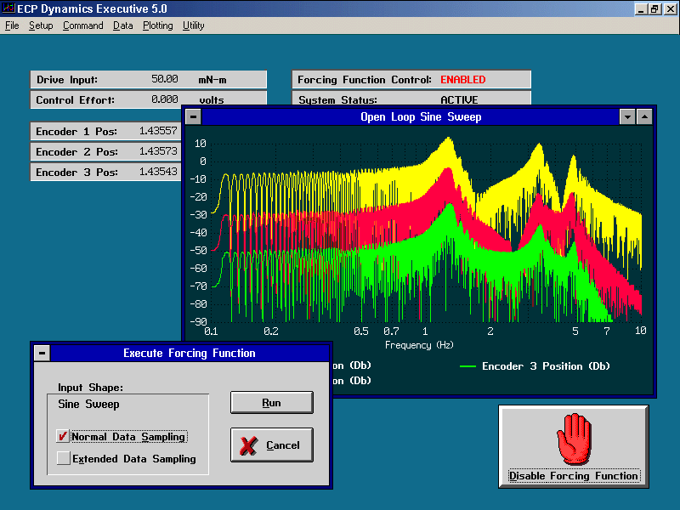680x510 pixels.
Task: Click the red ENABLED status text
Action: (x=462, y=79)
